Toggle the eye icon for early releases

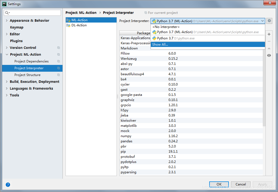(x=269, y=55)
